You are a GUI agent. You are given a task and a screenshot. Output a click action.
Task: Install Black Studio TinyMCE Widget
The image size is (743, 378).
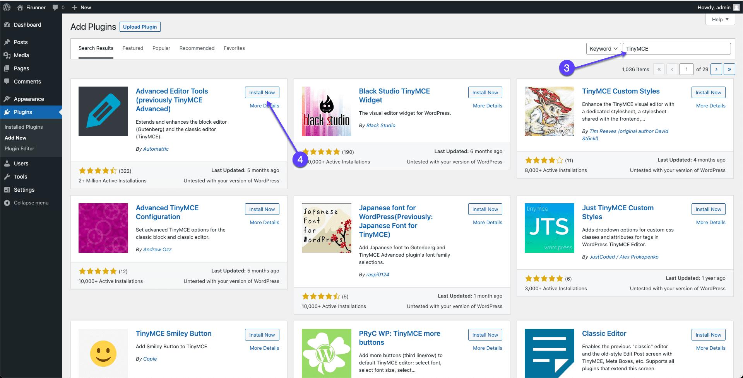pyautogui.click(x=485, y=92)
